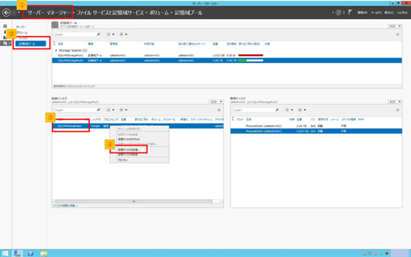Image resolution: width=411 pixels, height=257 pixels.
Task: Open PowerShell from the taskbar
Action: [x=31, y=253]
